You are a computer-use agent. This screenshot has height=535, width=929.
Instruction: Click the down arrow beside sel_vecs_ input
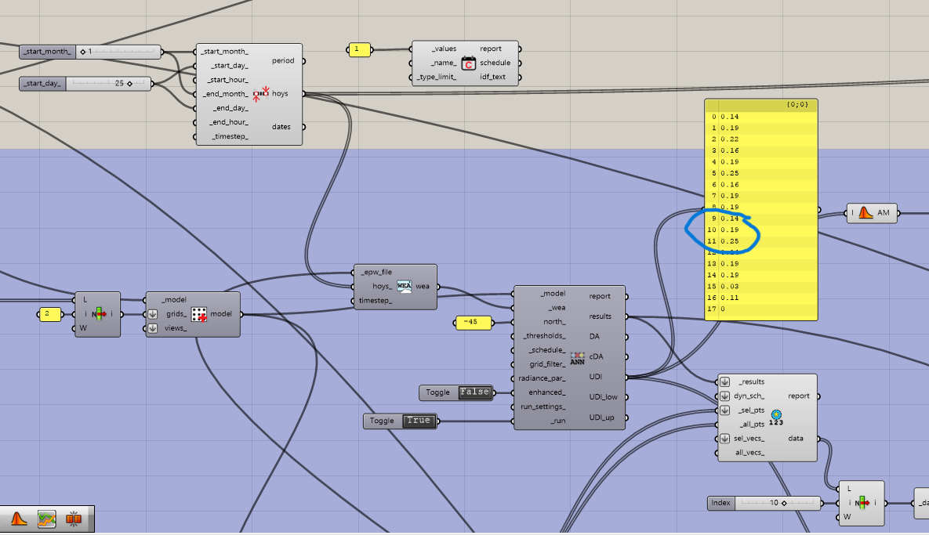[x=724, y=439]
